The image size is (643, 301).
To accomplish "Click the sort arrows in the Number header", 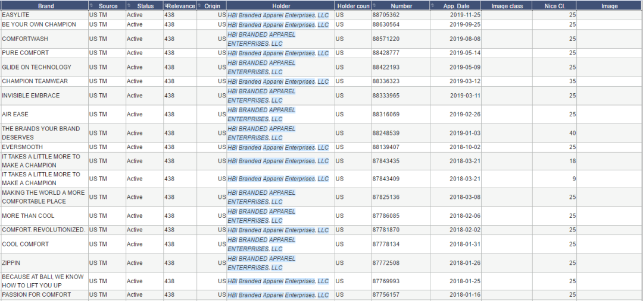I will point(374,6).
